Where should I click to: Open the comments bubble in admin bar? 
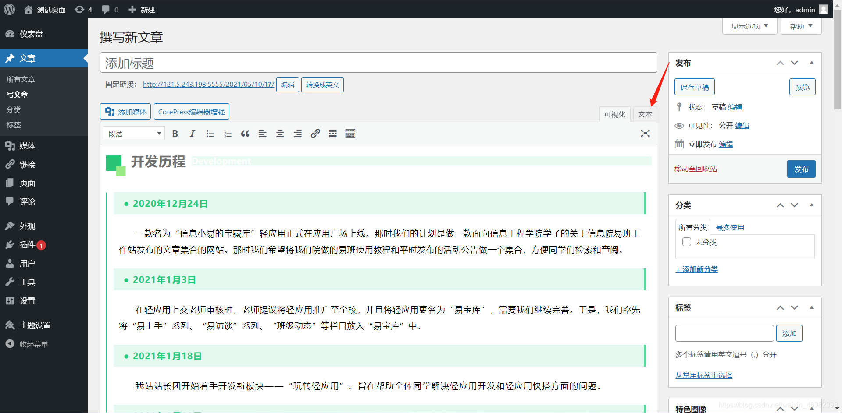(110, 10)
